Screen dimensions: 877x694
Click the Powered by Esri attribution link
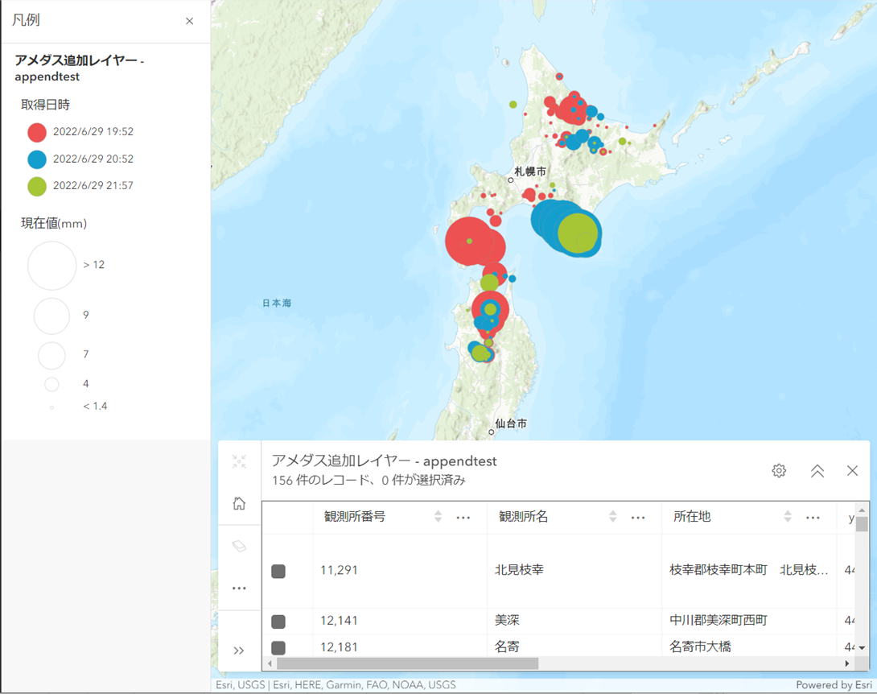coord(833,684)
